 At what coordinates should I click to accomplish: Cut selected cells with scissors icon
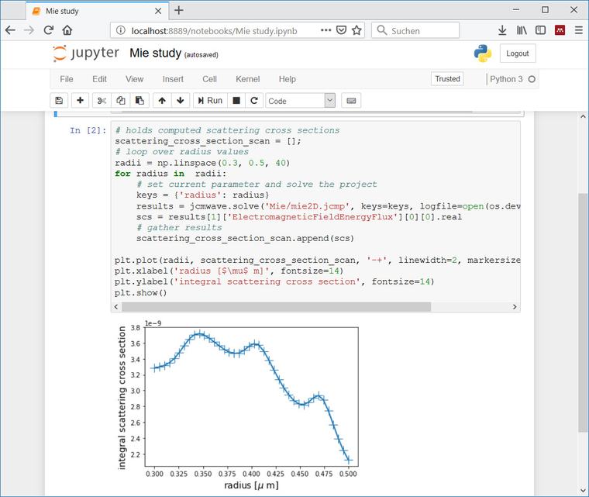click(102, 100)
